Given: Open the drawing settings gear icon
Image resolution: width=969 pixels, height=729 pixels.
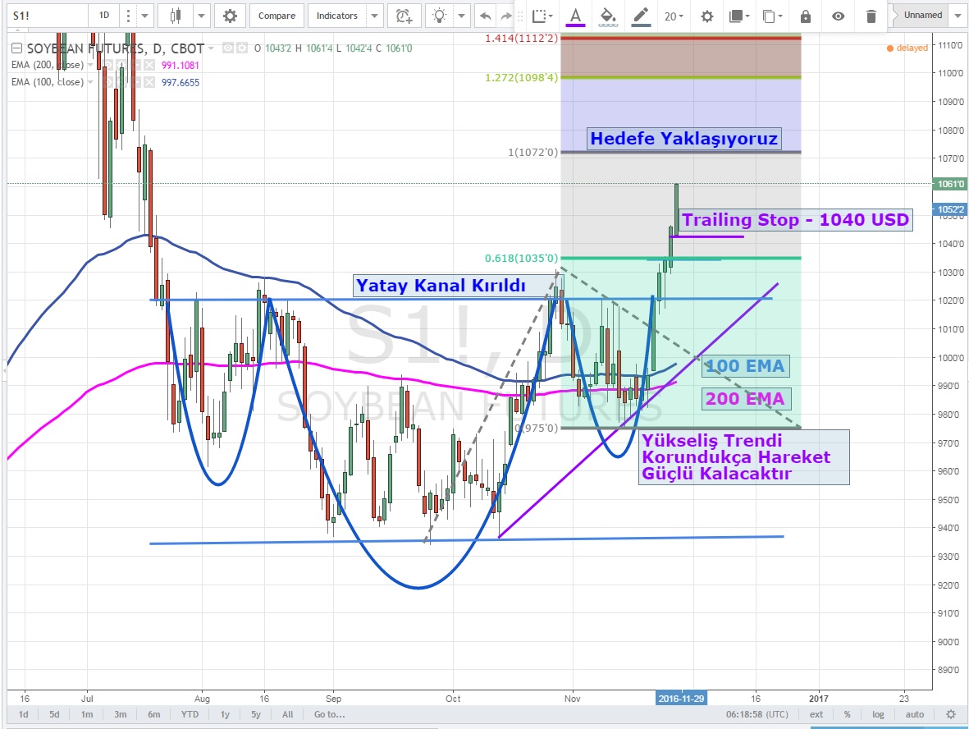Looking at the screenshot, I should point(706,16).
